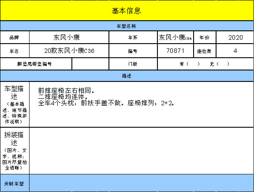Viewport: 254px width, 192px height.
Task: Click the code number 70871 cell
Action: click(176, 51)
